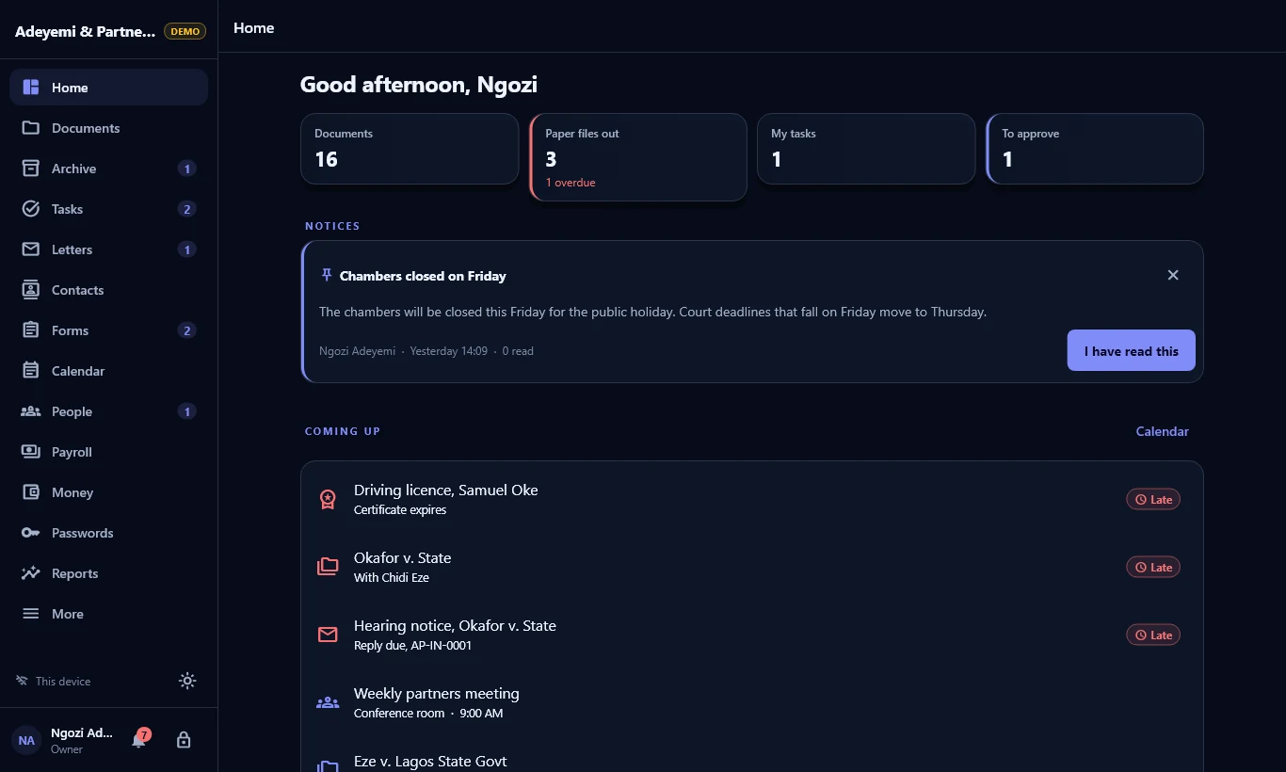Click the lock screen padlock icon
1286x772 pixels.
(184, 740)
